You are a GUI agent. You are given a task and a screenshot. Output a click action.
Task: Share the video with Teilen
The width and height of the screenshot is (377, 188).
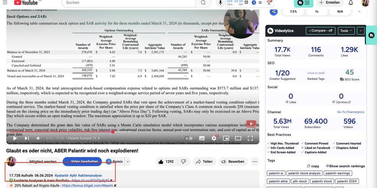pos(204,162)
